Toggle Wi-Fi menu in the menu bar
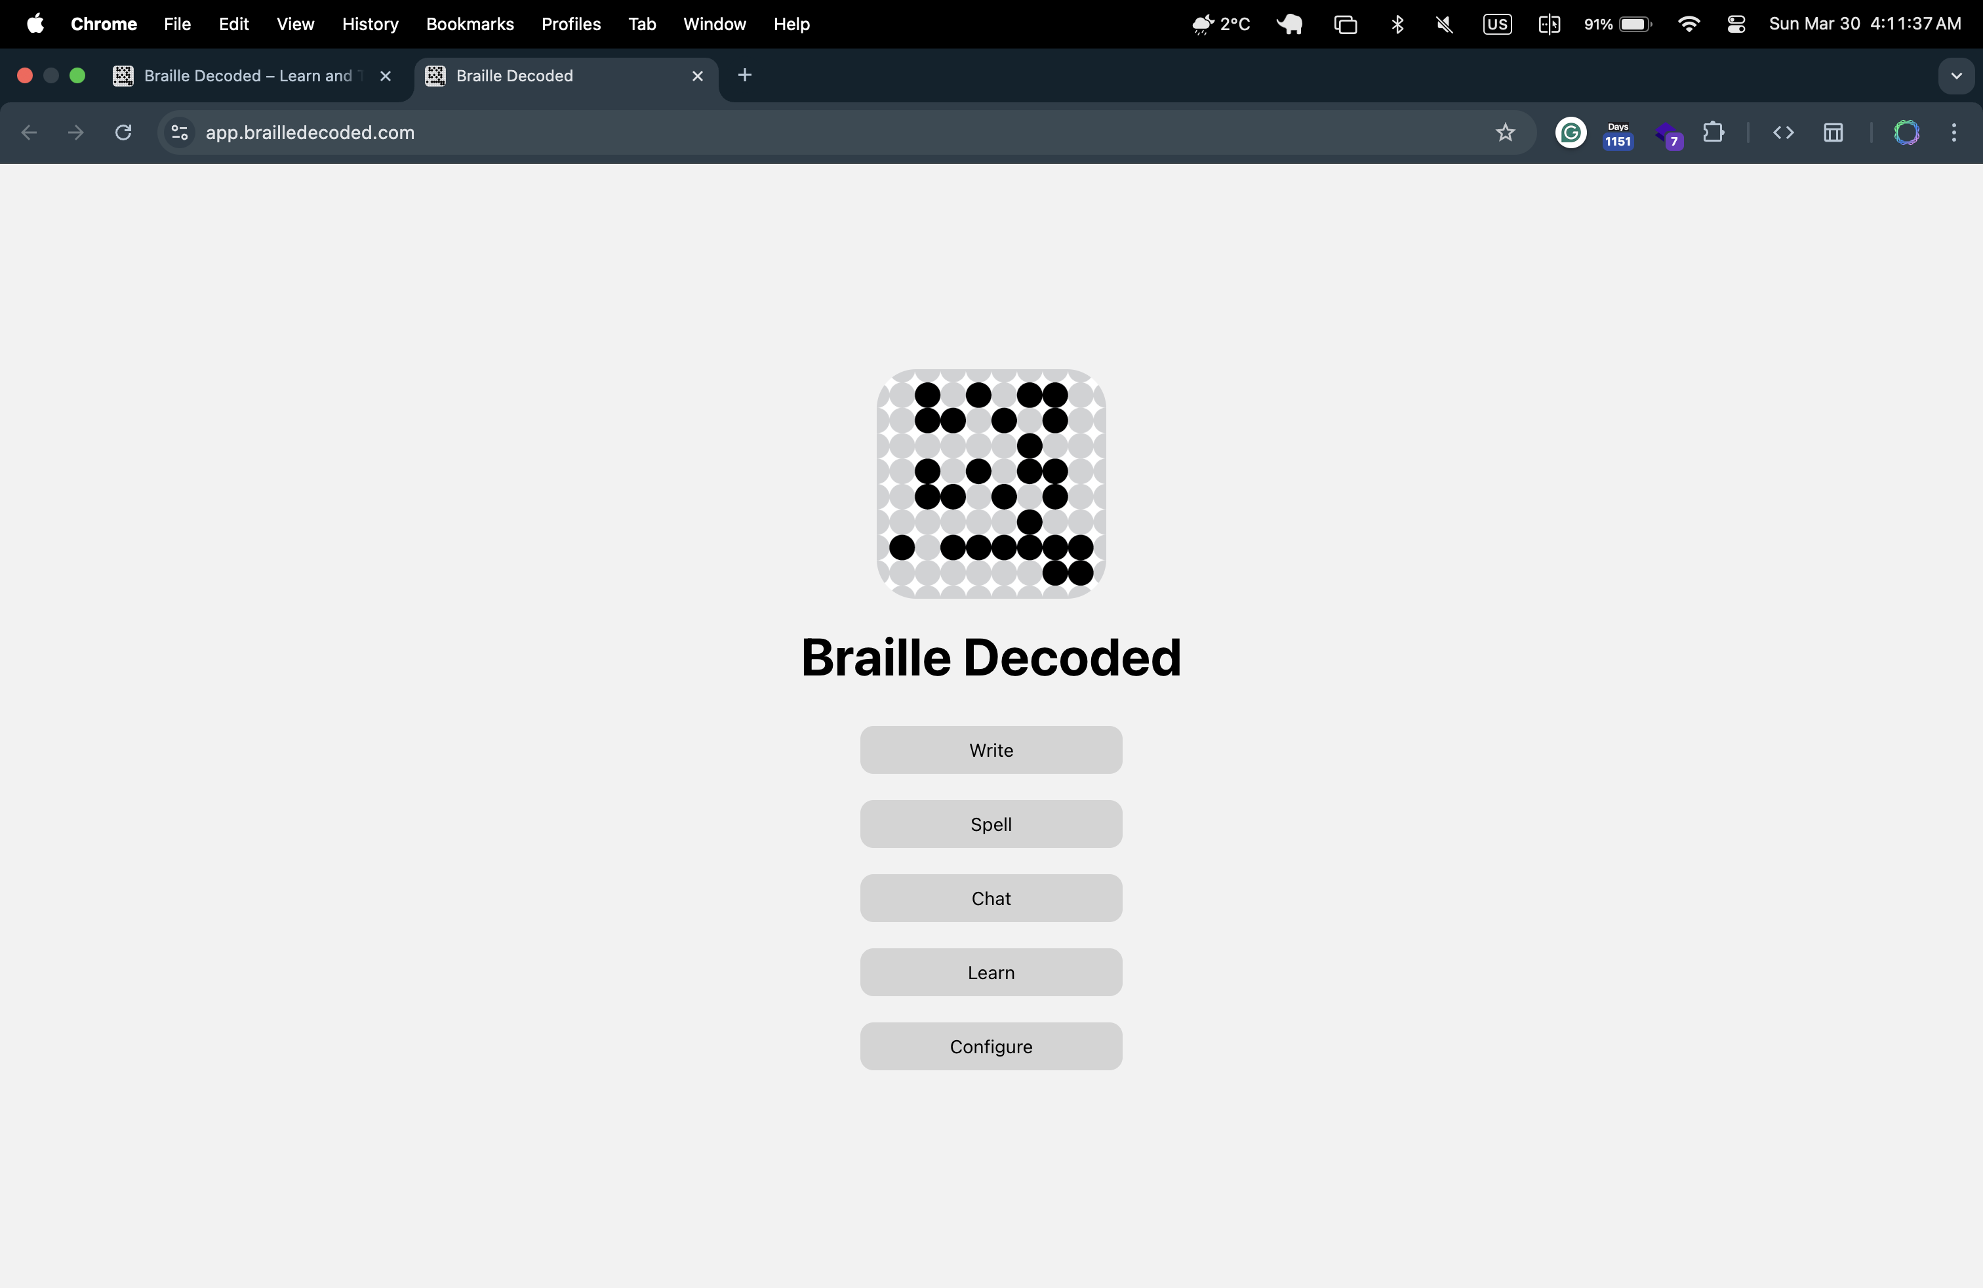Viewport: 1983px width, 1288px height. click(x=1689, y=24)
